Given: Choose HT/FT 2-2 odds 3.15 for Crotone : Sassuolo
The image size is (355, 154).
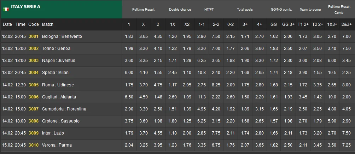Looking at the screenshot, I should (x=216, y=121).
